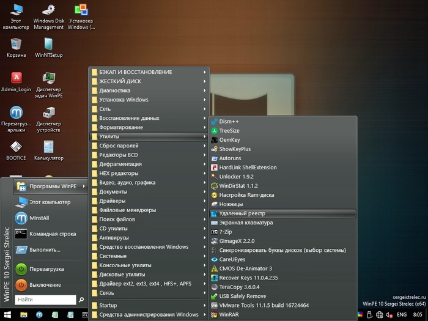The width and height of the screenshot is (428, 321).
Task: Open the Калькулятор desktop shortcut
Action: (48, 150)
